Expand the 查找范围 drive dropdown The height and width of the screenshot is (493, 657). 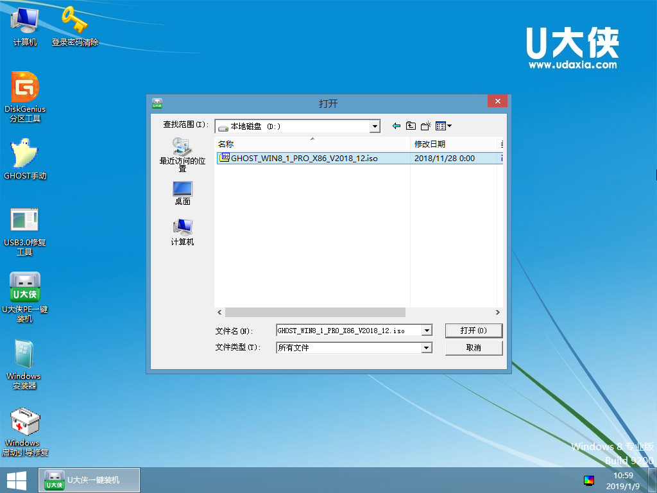[375, 126]
